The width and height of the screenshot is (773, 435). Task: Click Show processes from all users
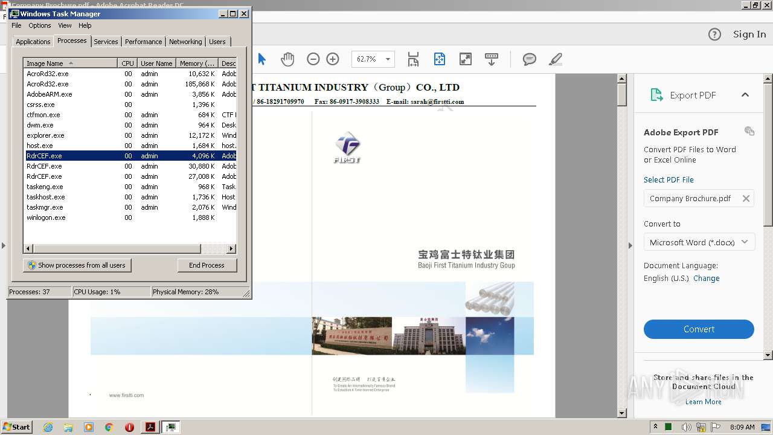pos(77,265)
